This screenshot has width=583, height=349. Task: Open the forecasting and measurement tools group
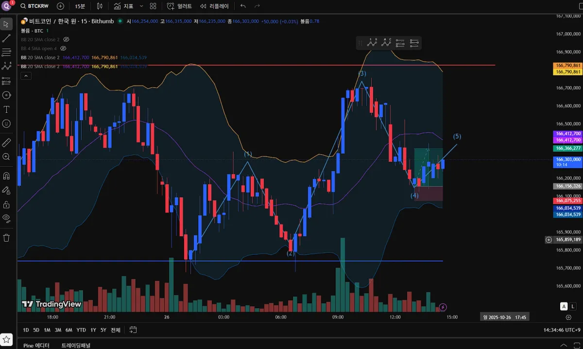click(x=7, y=81)
